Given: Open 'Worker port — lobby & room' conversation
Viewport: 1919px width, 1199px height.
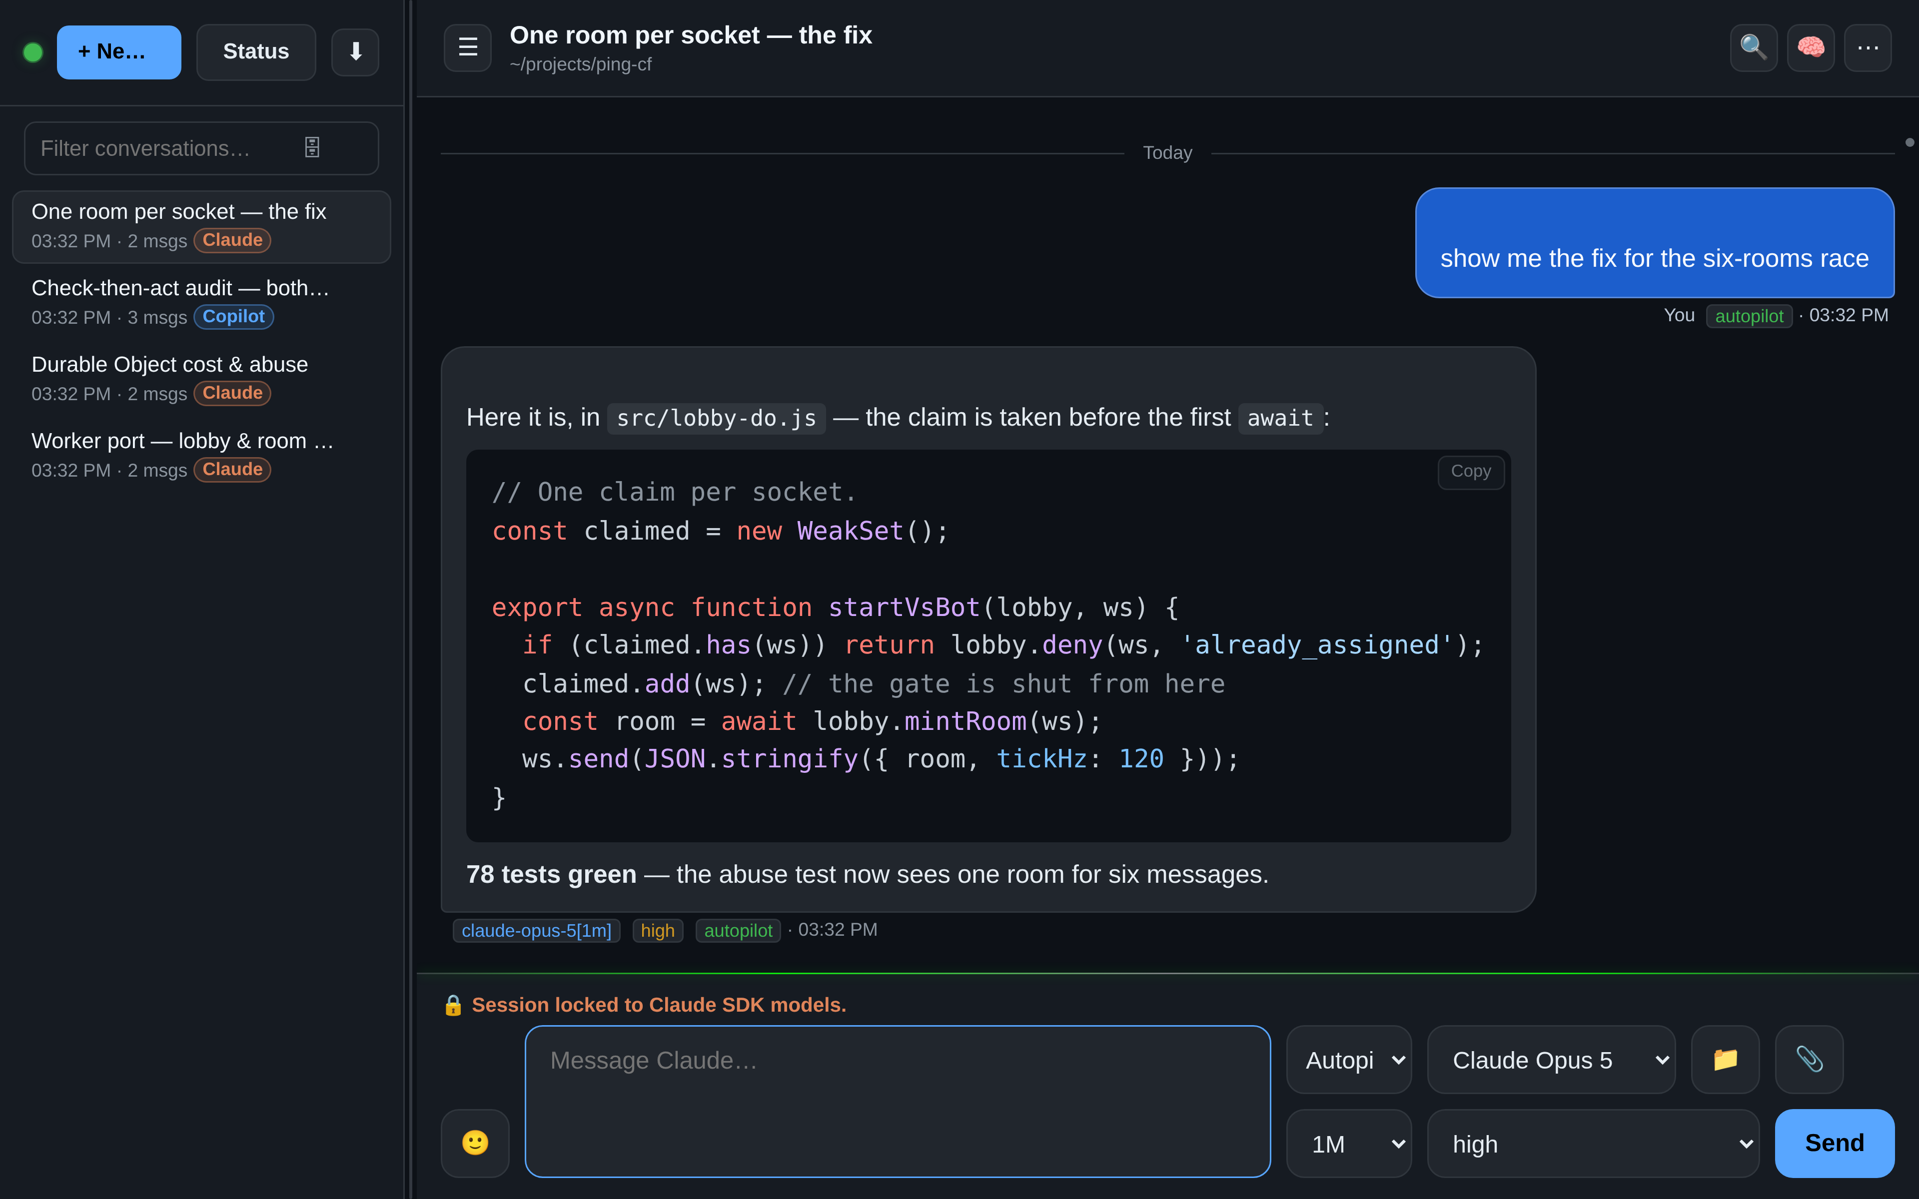Looking at the screenshot, I should [x=201, y=455].
